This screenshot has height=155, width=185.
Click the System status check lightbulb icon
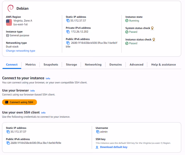(152, 28)
